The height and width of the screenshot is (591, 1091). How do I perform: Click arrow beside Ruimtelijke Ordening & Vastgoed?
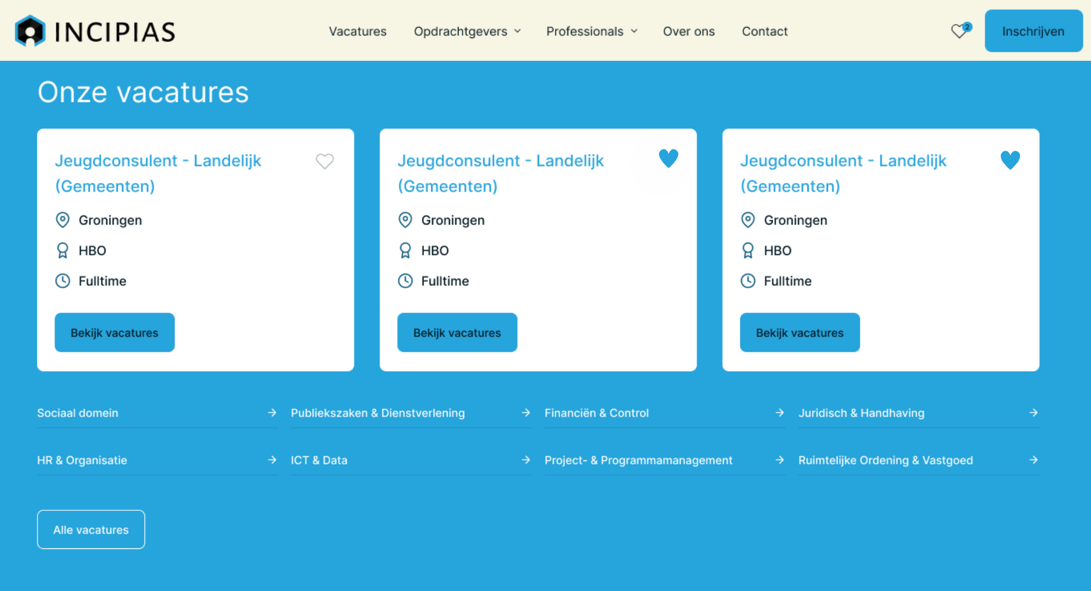1033,460
